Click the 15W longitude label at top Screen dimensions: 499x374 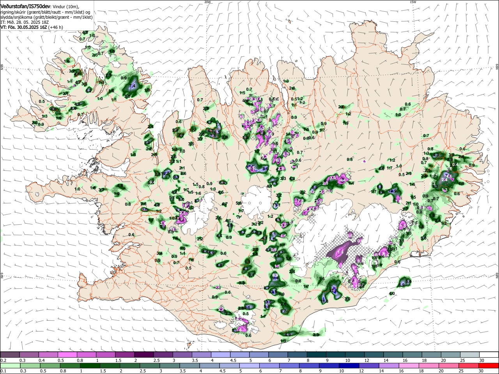tap(413, 2)
